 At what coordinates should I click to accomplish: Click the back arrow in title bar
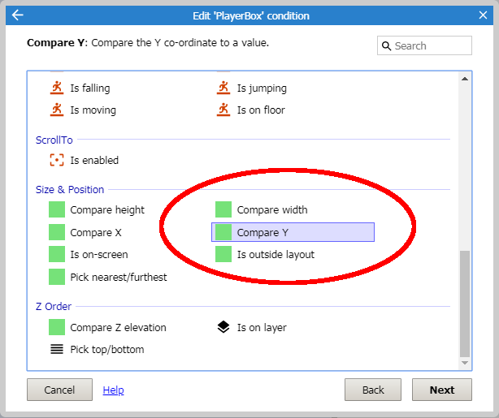[x=18, y=15]
